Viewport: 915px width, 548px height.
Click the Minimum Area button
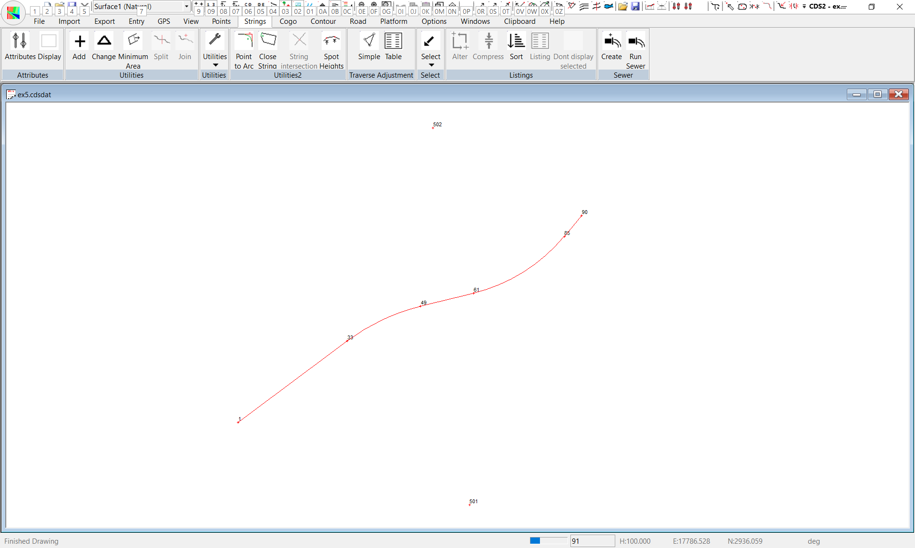133,41
